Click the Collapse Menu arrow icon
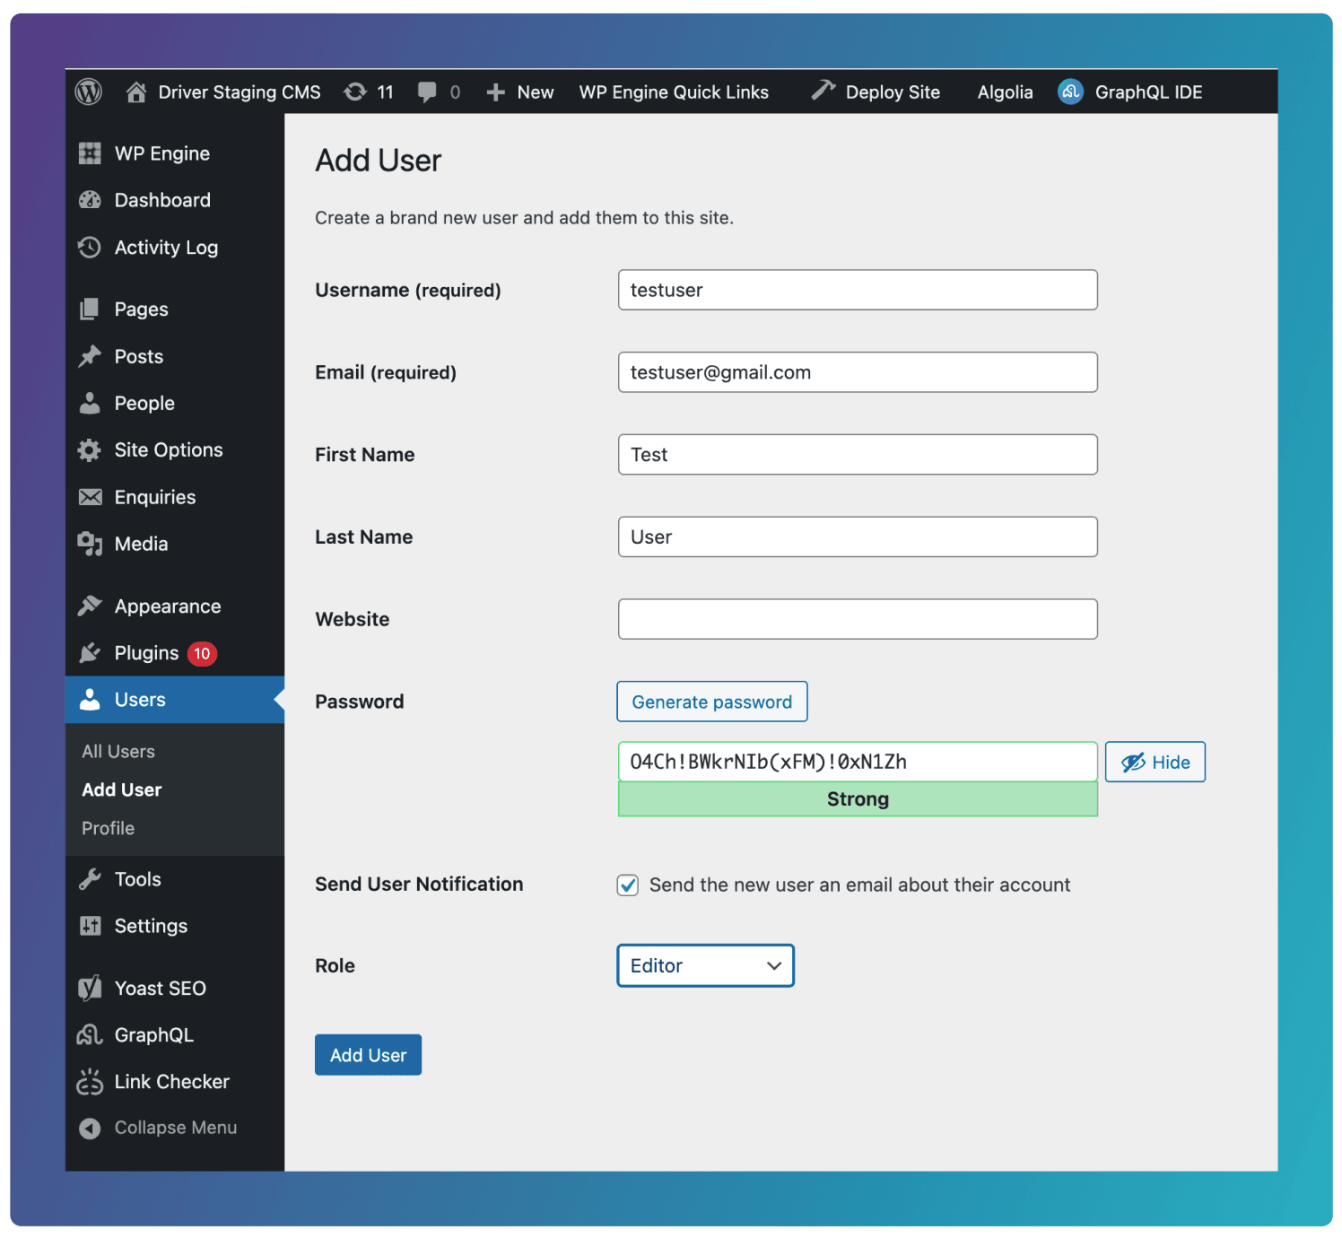This screenshot has width=1342, height=1247. pos(90,1128)
